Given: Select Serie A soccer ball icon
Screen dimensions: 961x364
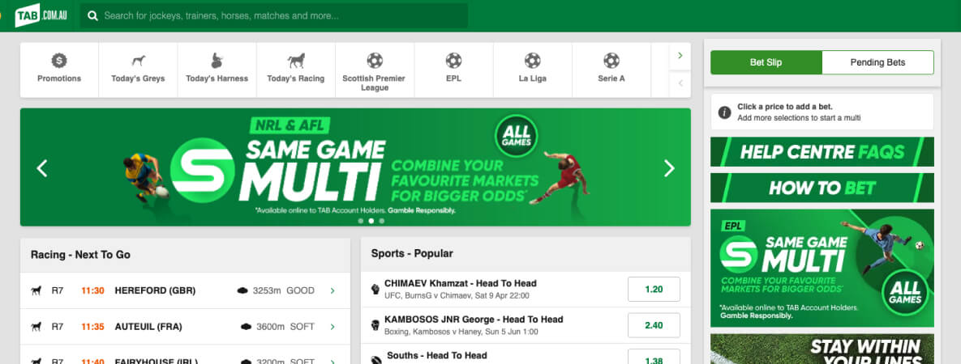Looking at the screenshot, I should [611, 61].
